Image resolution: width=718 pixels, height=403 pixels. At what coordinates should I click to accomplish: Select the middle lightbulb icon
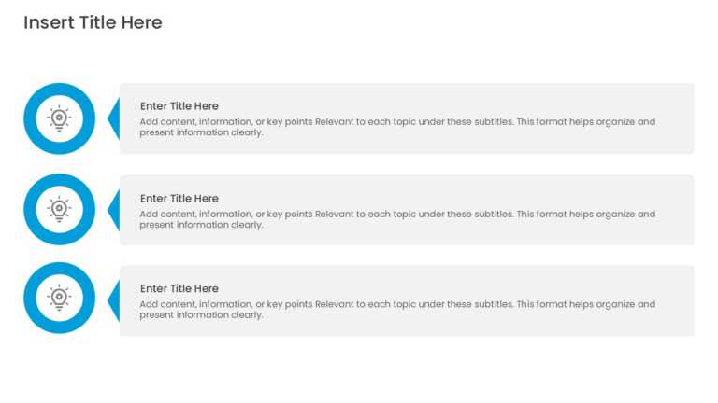(x=59, y=209)
